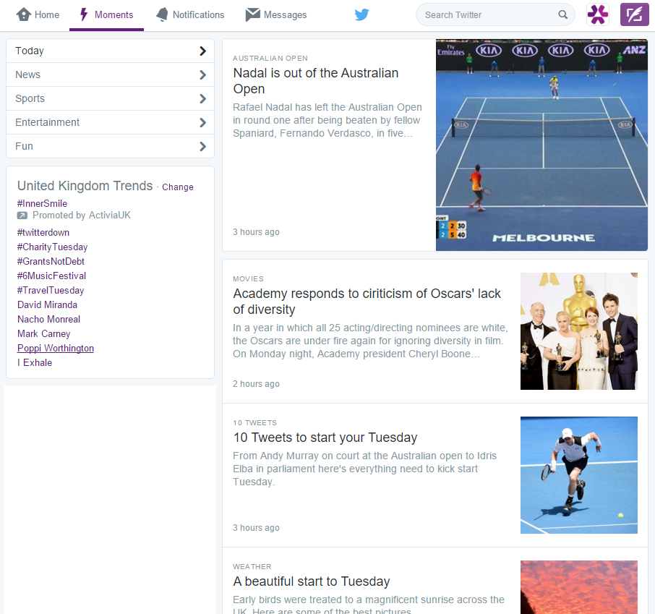Open the #InnerSmile trend

click(x=42, y=203)
